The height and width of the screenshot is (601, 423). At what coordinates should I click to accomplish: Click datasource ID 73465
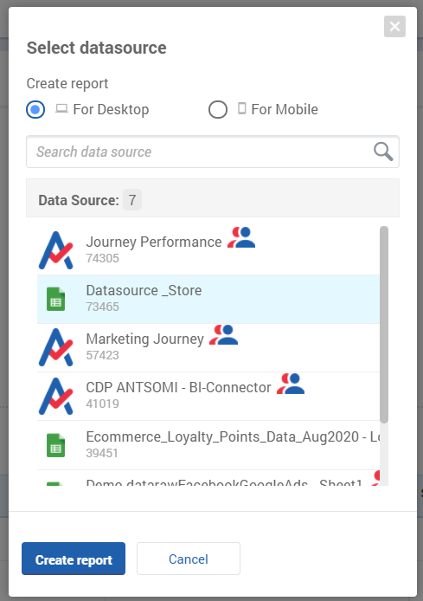click(x=103, y=307)
